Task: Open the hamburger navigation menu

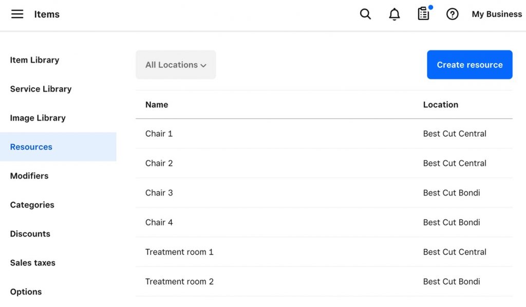Action: coord(17,14)
